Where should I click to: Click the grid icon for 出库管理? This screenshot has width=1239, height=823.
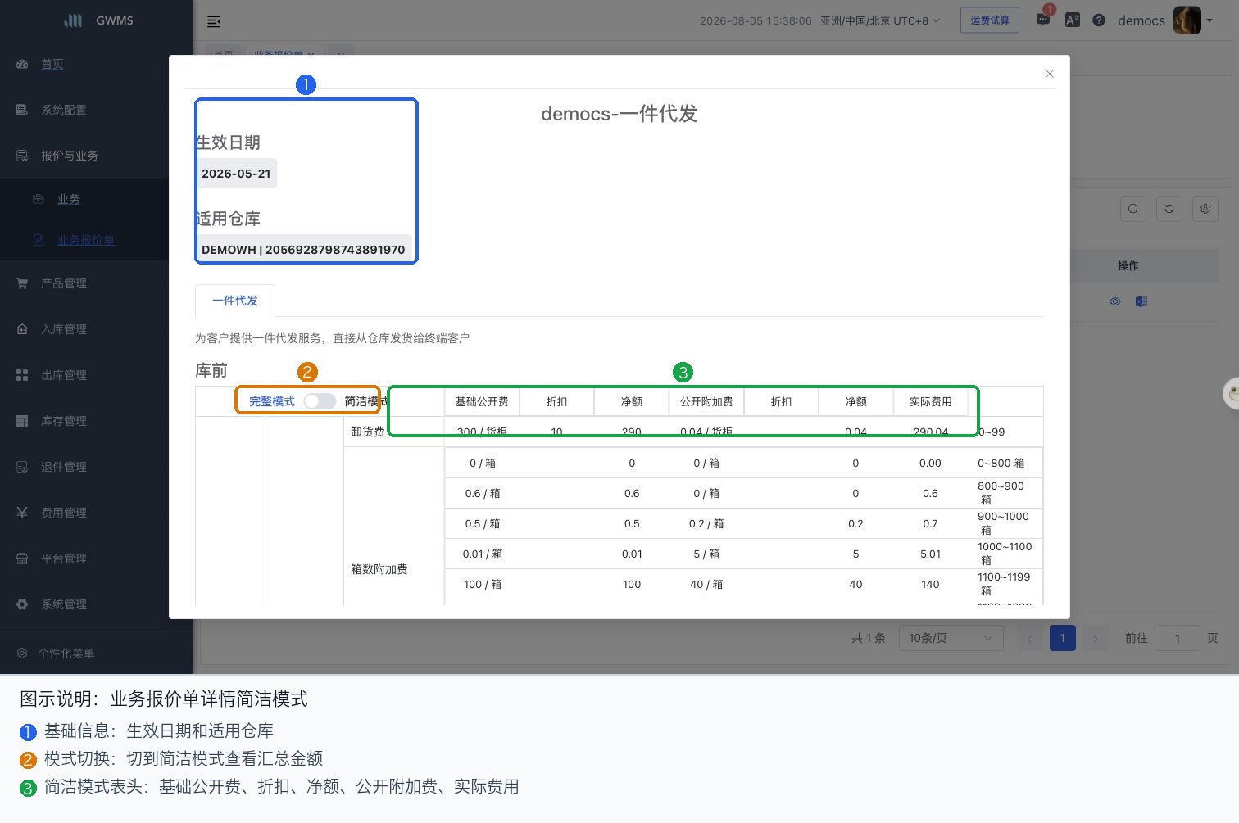tap(22, 375)
